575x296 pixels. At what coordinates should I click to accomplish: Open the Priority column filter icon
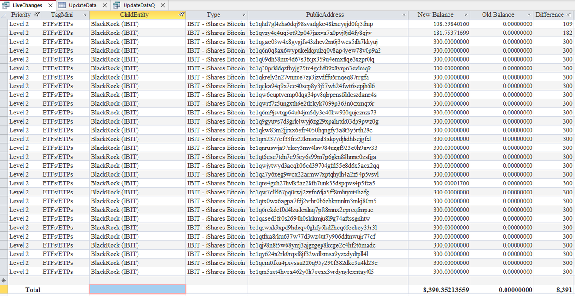point(36,15)
